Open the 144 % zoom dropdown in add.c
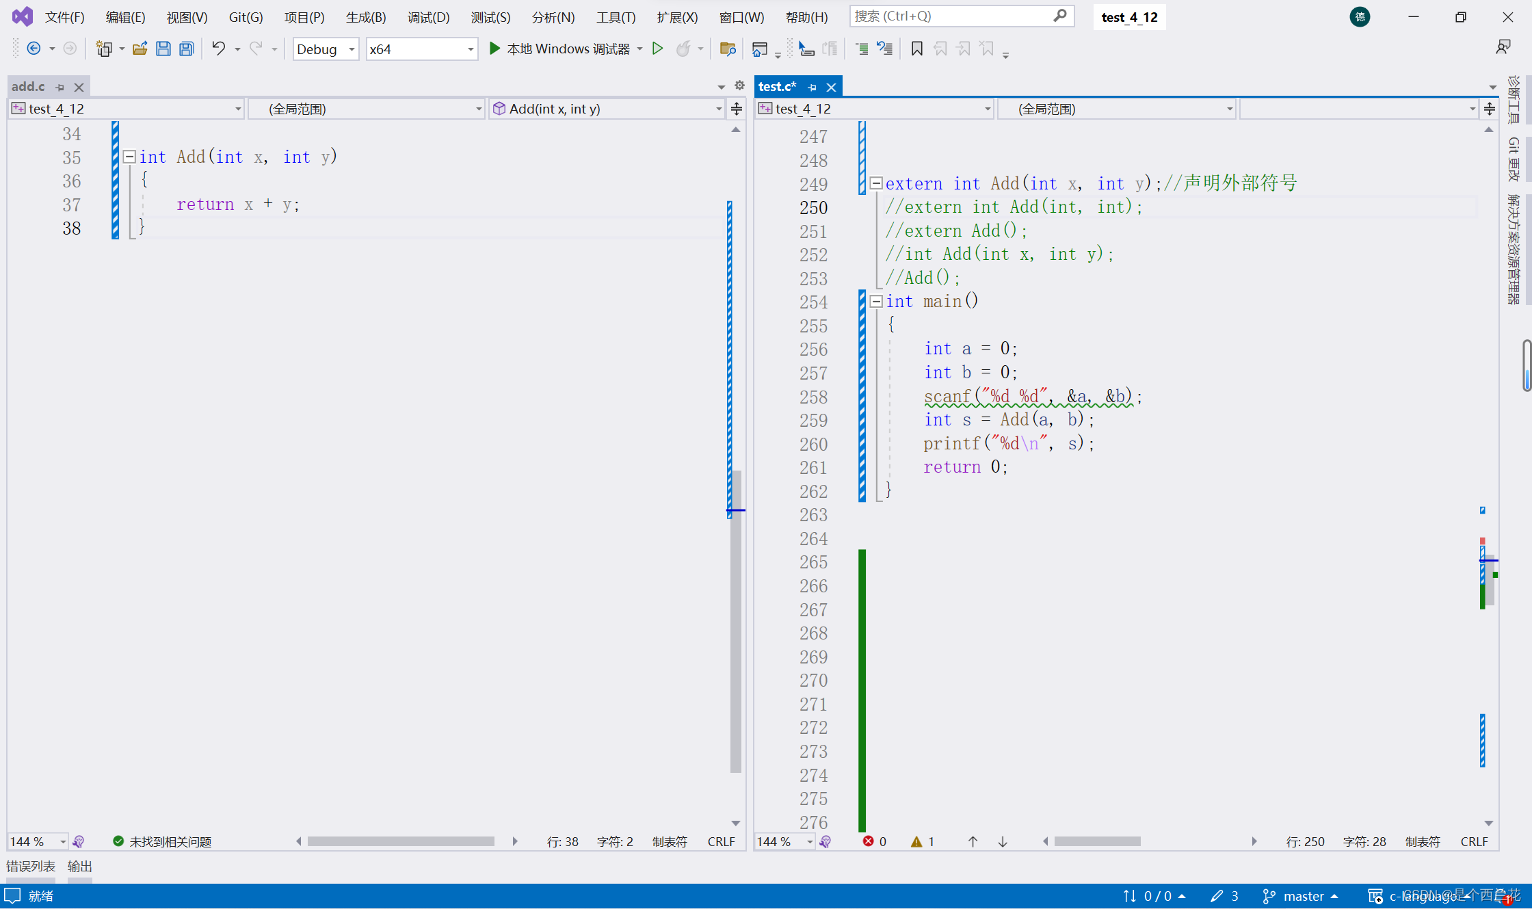This screenshot has width=1532, height=909. pos(38,841)
